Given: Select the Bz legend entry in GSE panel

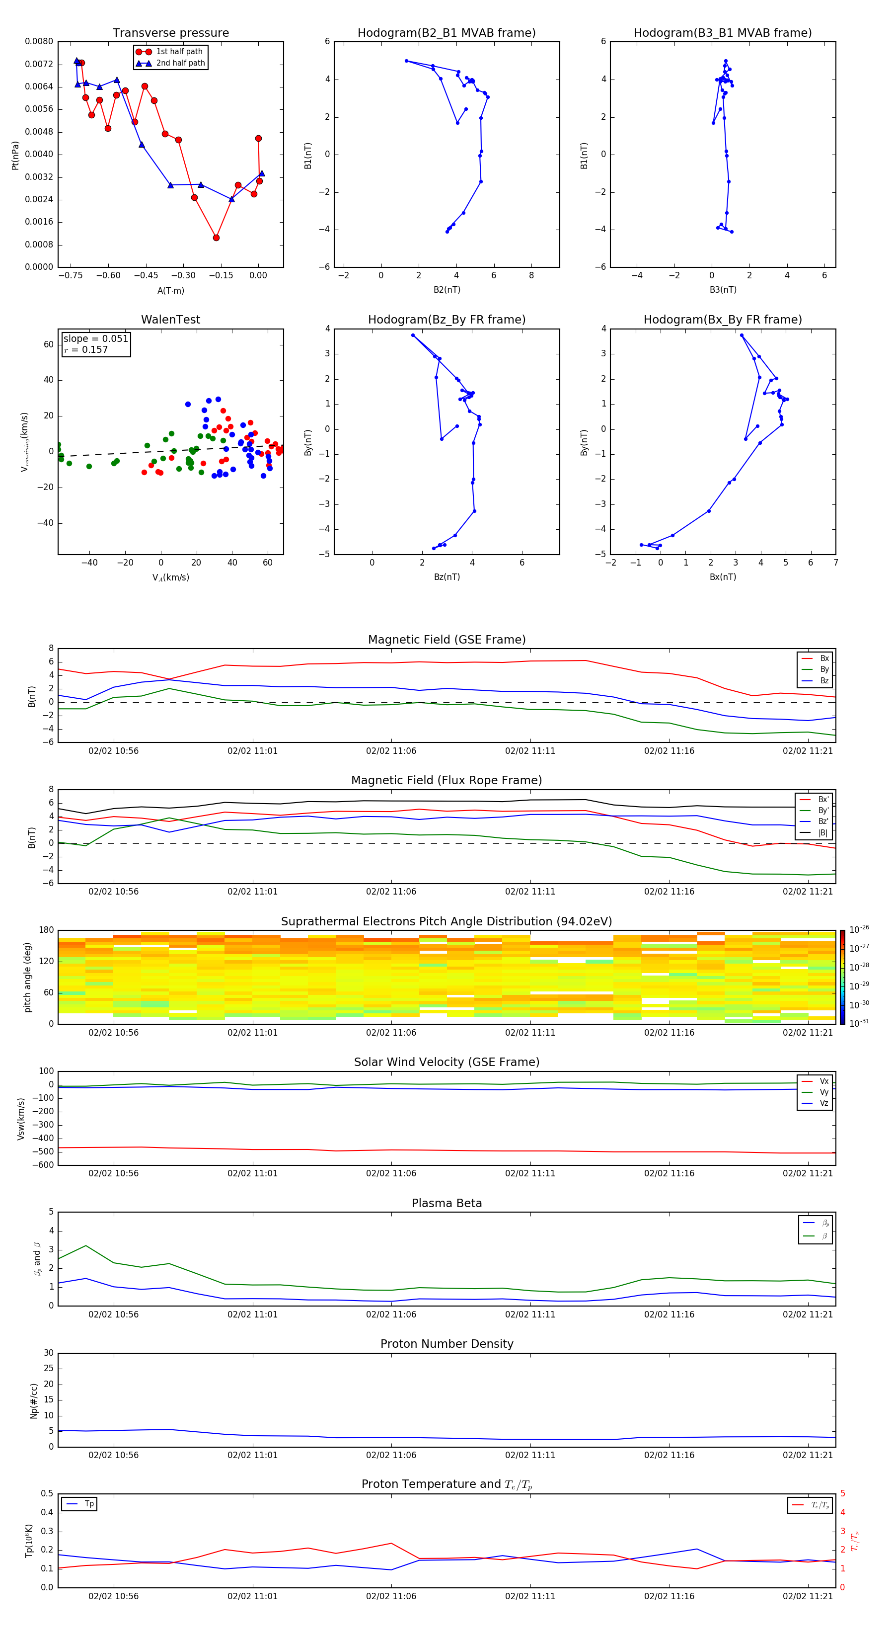Looking at the screenshot, I should coord(815,681).
